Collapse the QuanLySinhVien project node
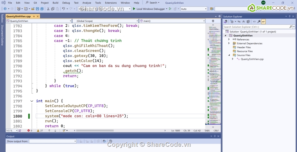The height and width of the screenshot is (152, 297). (225, 36)
